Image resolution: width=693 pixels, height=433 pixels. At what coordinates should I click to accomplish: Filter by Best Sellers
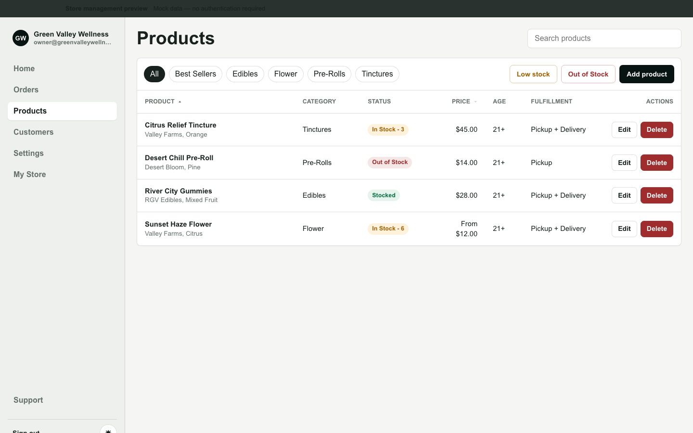pyautogui.click(x=195, y=74)
